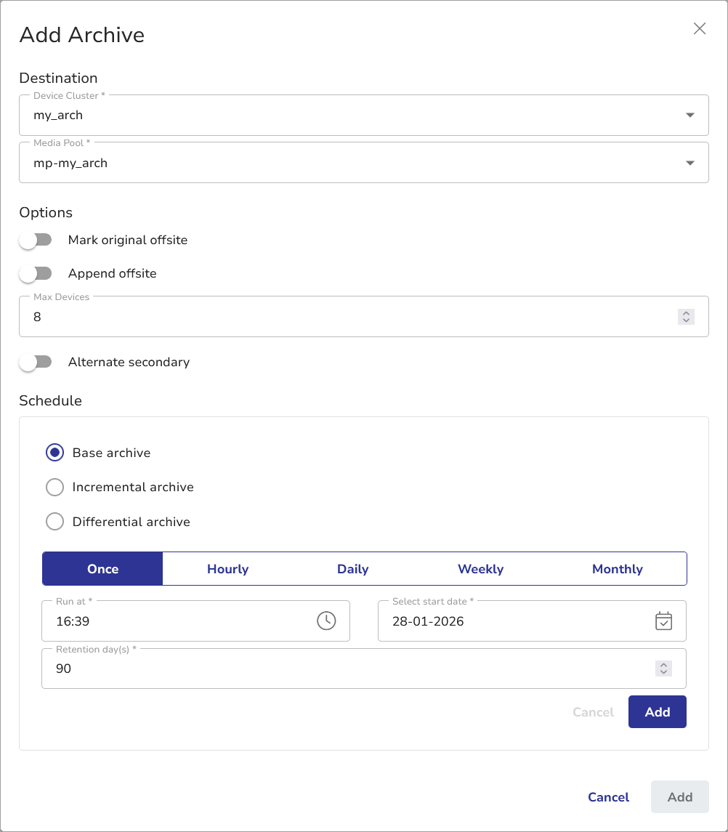The width and height of the screenshot is (728, 832).
Task: Click the Retention days spinner arrows
Action: 663,669
